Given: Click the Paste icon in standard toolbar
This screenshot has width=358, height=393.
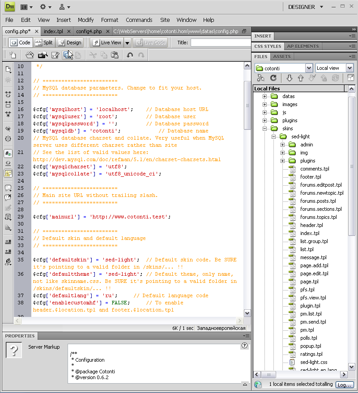Looking at the screenshot, I should click(x=115, y=55).
